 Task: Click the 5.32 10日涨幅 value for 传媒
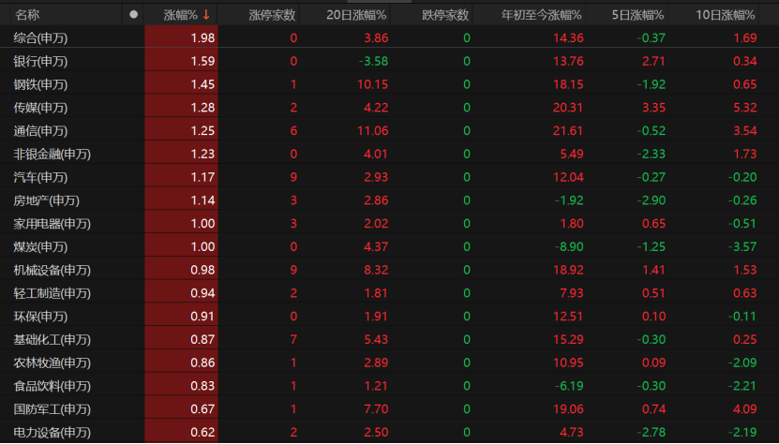[745, 108]
